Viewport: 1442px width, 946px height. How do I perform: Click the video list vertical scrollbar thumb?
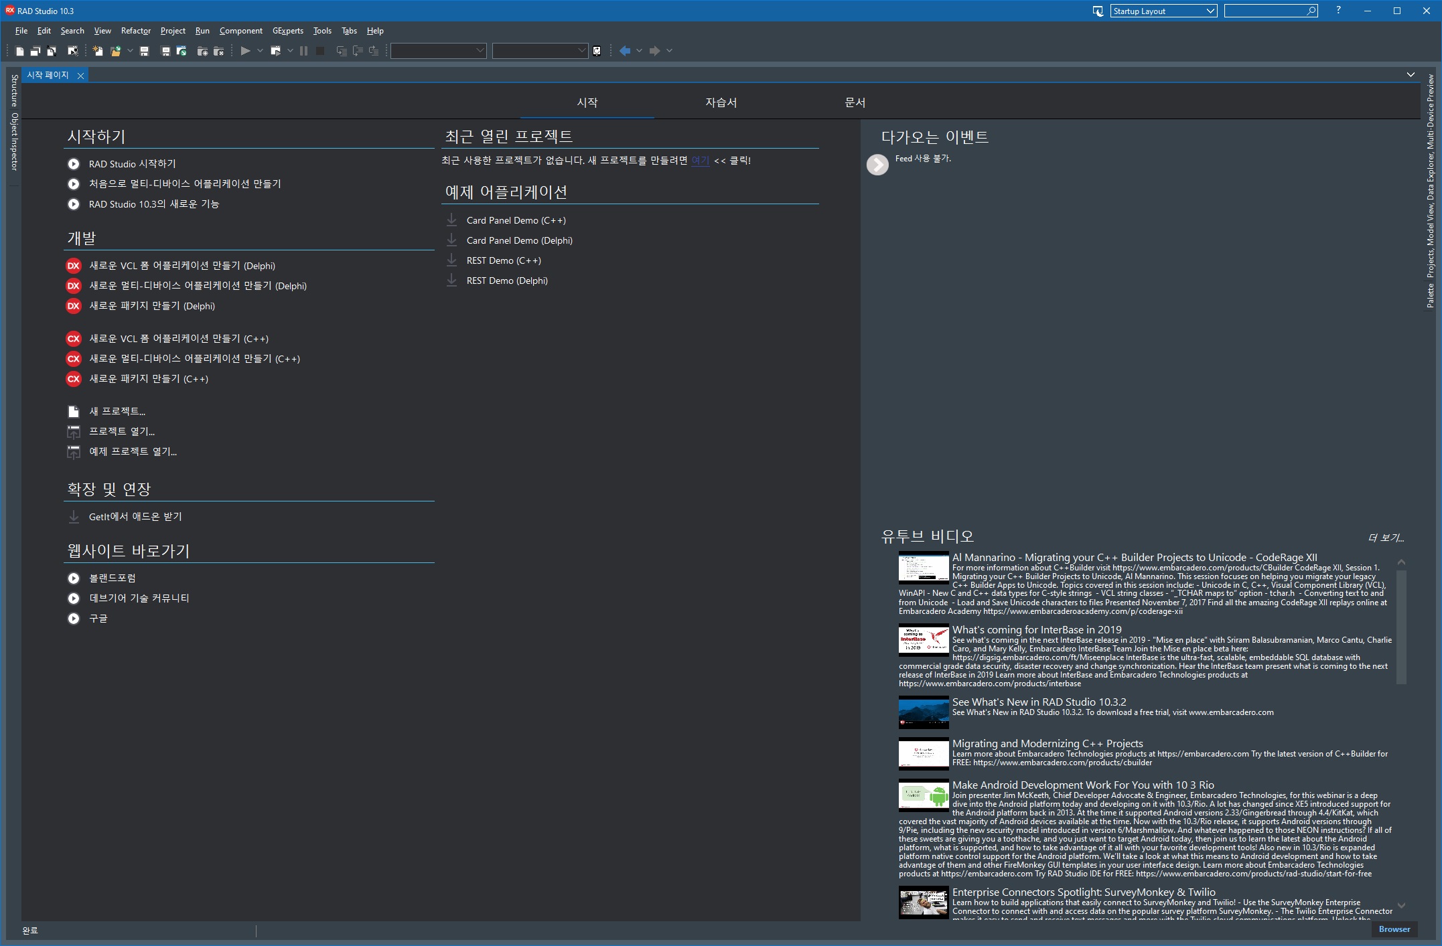(1401, 626)
